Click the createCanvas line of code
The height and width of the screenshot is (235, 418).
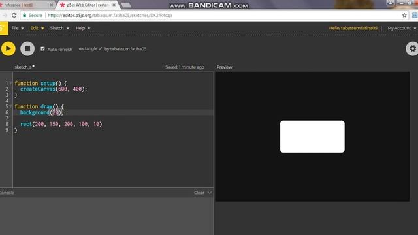pyautogui.click(x=54, y=89)
